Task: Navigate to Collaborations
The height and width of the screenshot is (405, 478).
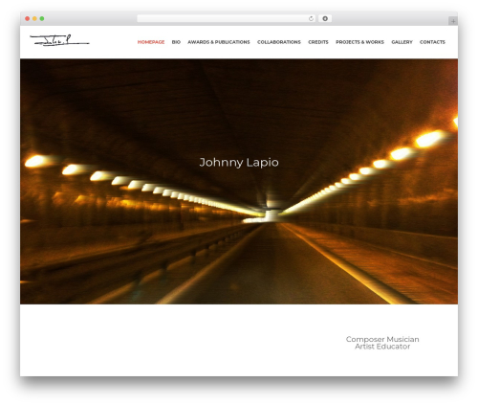Action: tap(279, 42)
